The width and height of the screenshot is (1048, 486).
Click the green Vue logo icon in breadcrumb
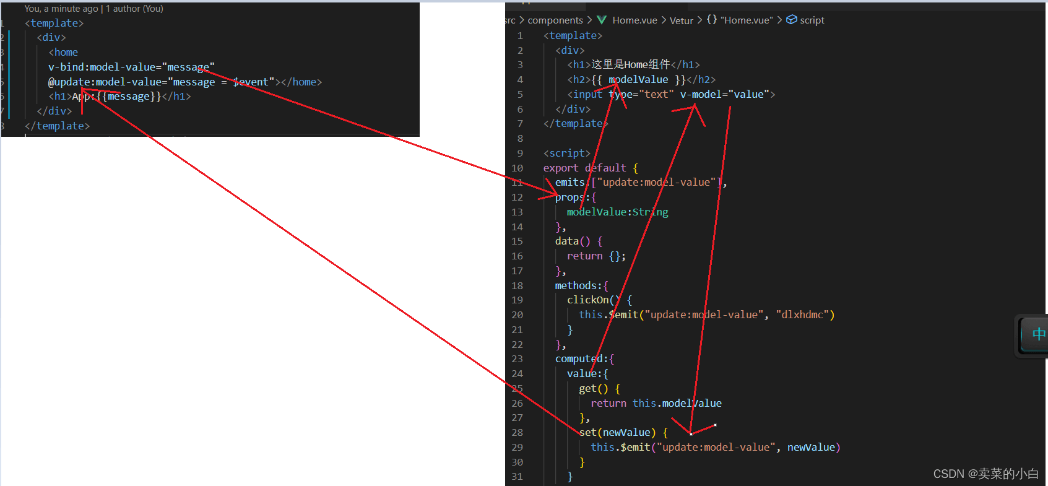[602, 20]
